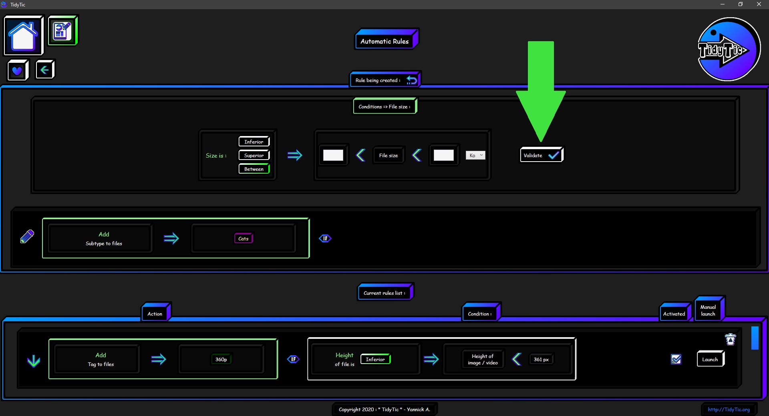Click the Add Subtype to files action

(x=100, y=238)
